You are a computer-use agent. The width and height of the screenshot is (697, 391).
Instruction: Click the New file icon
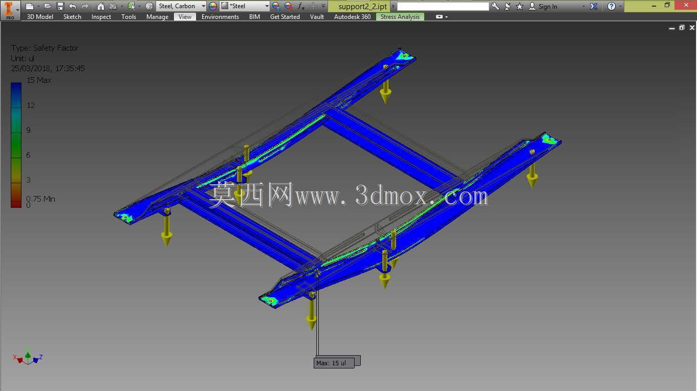tap(30, 6)
